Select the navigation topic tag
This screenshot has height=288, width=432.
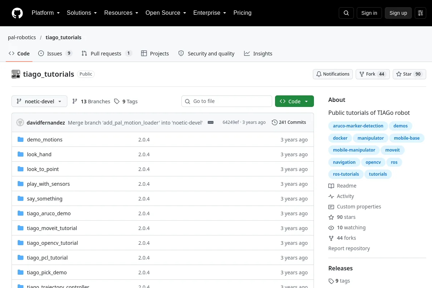(344, 162)
